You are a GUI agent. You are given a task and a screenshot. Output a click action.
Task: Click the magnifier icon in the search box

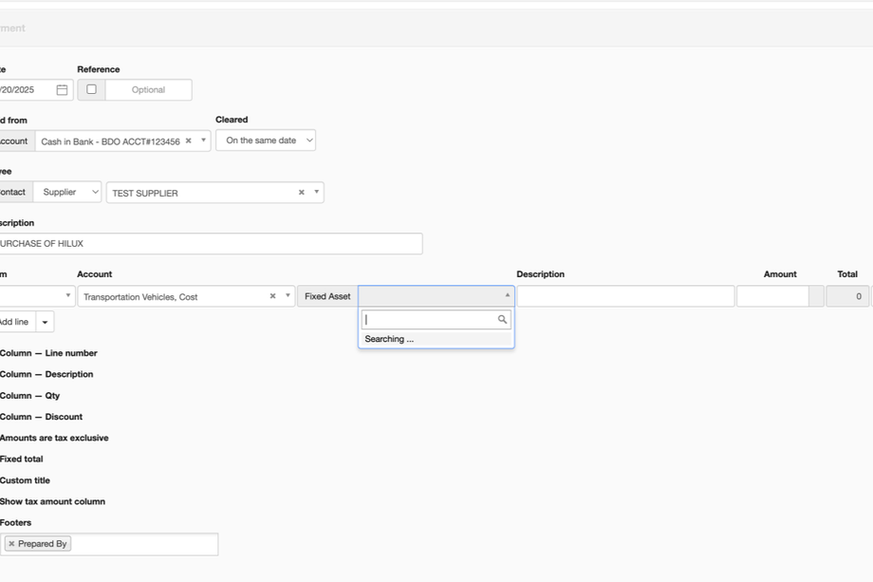tap(503, 320)
